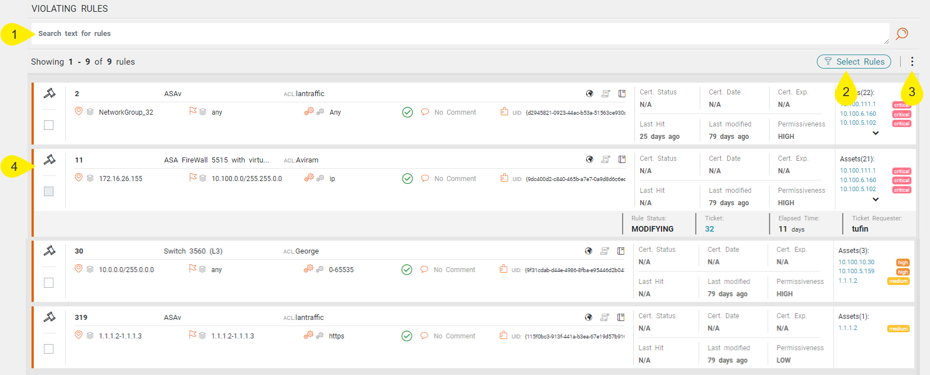The width and height of the screenshot is (930, 375).
Task: Click the Select Rules filter button
Action: pyautogui.click(x=853, y=62)
